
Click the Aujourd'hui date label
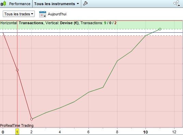pyautogui.click(x=57, y=14)
